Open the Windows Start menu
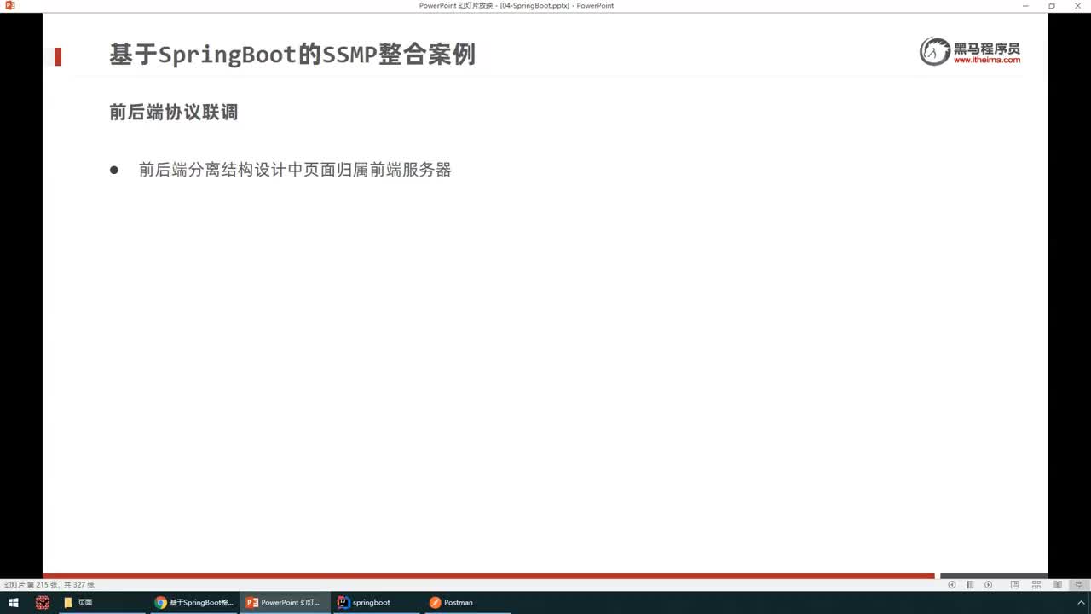Viewport: 1091px width, 614px height. 14,602
